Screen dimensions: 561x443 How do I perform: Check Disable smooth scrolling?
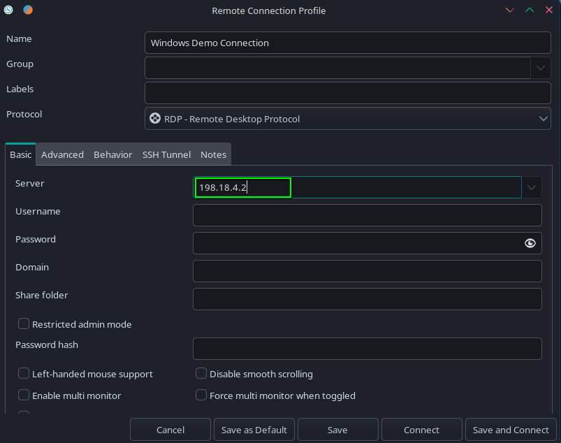201,374
